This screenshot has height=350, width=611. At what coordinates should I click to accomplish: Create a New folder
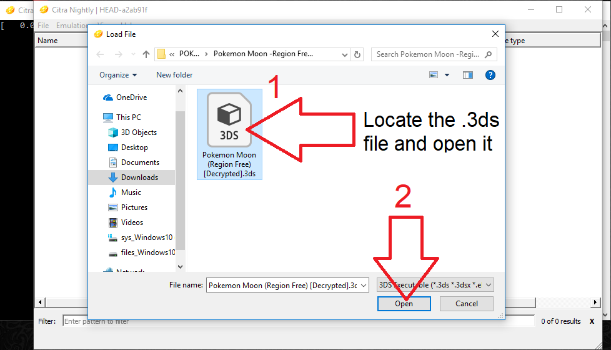click(174, 75)
